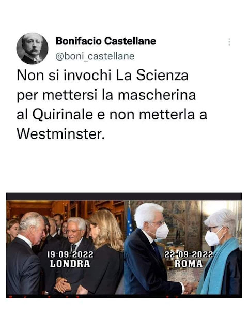Screen dimensions: 248x331
Task: Open the three-dot more options menu
Action: click(229, 42)
